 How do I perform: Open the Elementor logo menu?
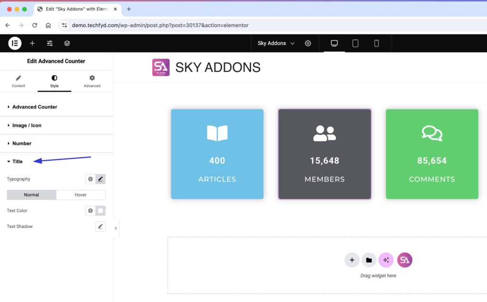[x=15, y=43]
